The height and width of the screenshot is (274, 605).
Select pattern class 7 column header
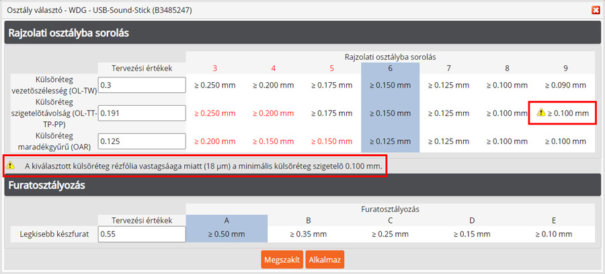coord(448,68)
